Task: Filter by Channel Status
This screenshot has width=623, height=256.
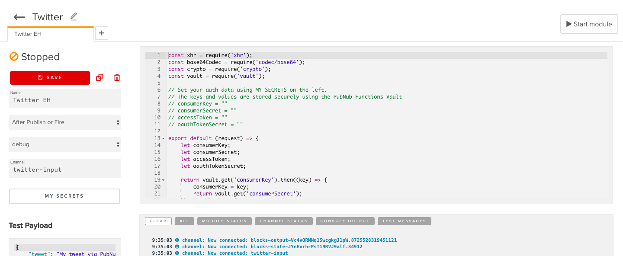Action: (283, 221)
